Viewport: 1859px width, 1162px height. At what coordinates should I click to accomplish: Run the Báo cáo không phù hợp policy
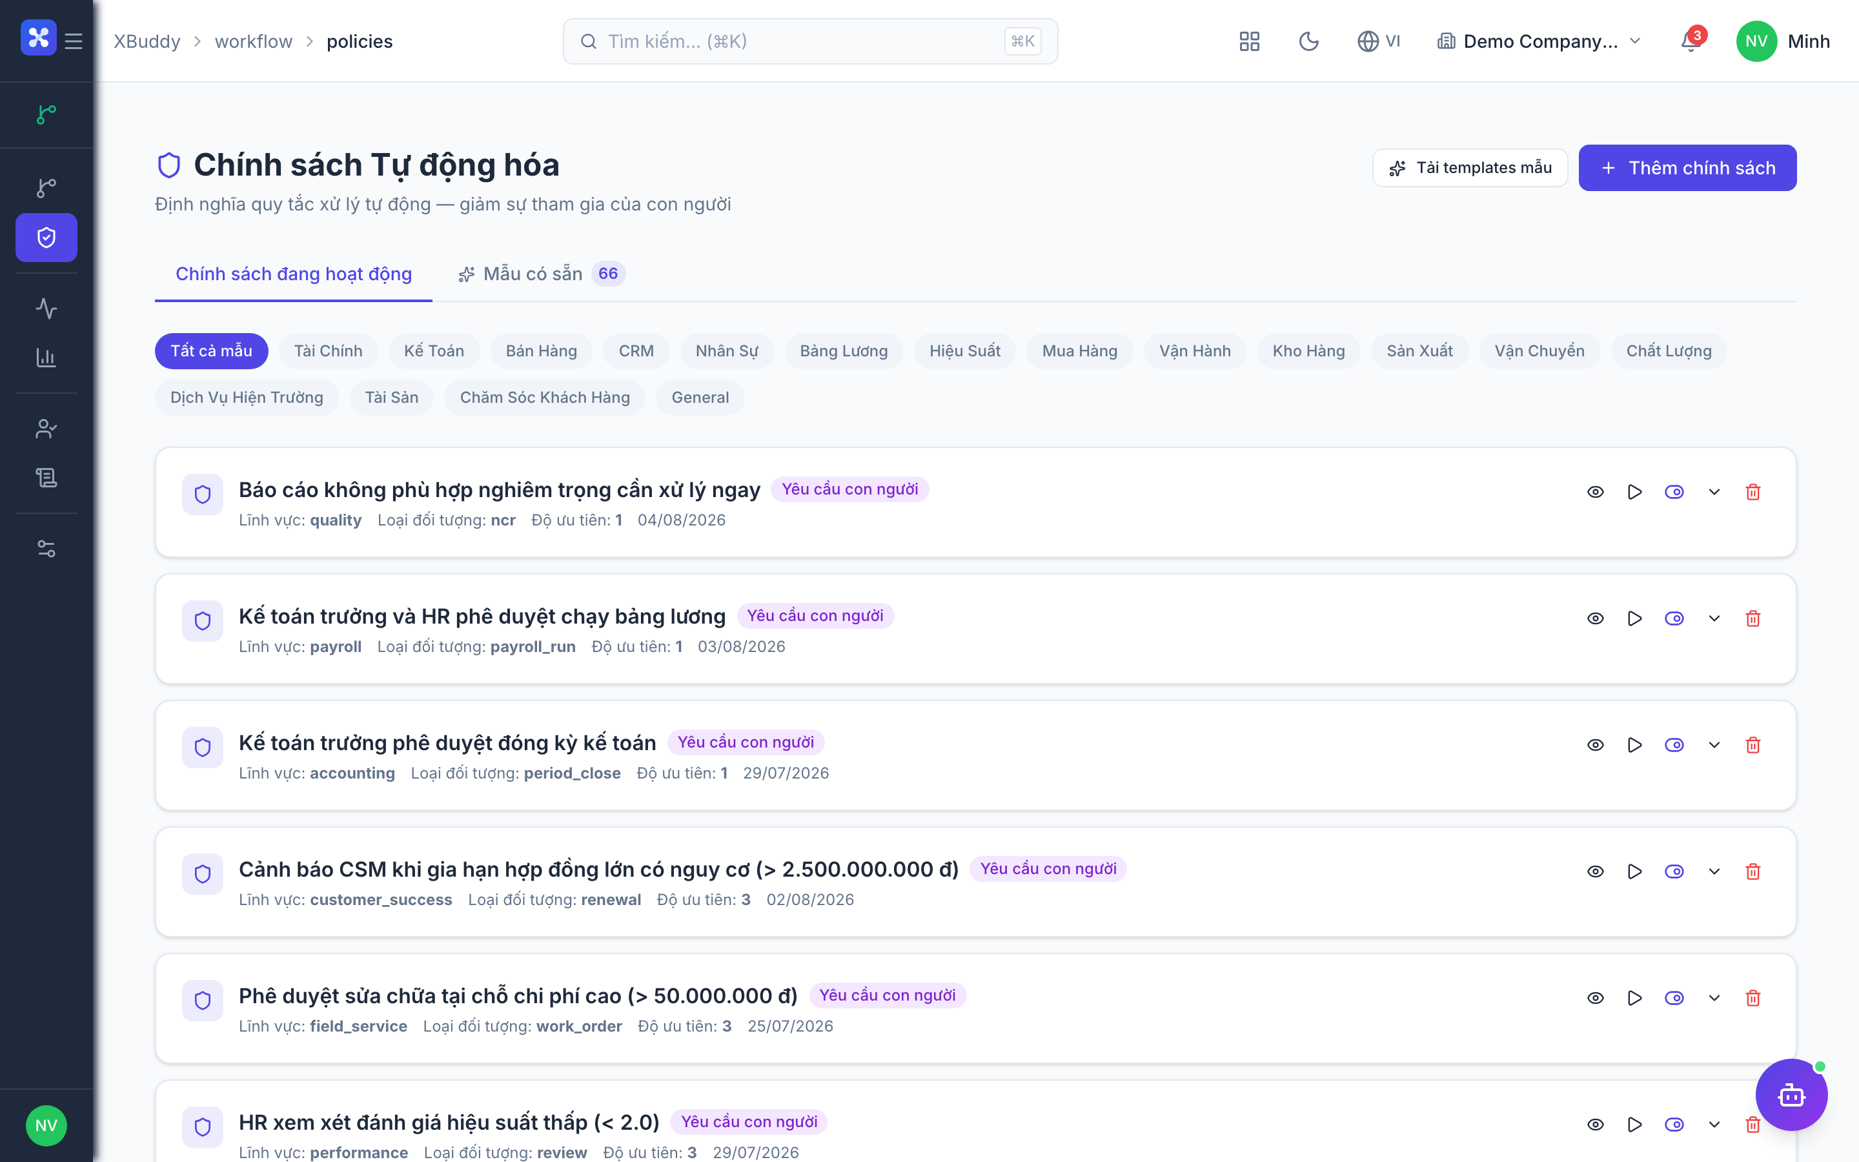pos(1634,492)
